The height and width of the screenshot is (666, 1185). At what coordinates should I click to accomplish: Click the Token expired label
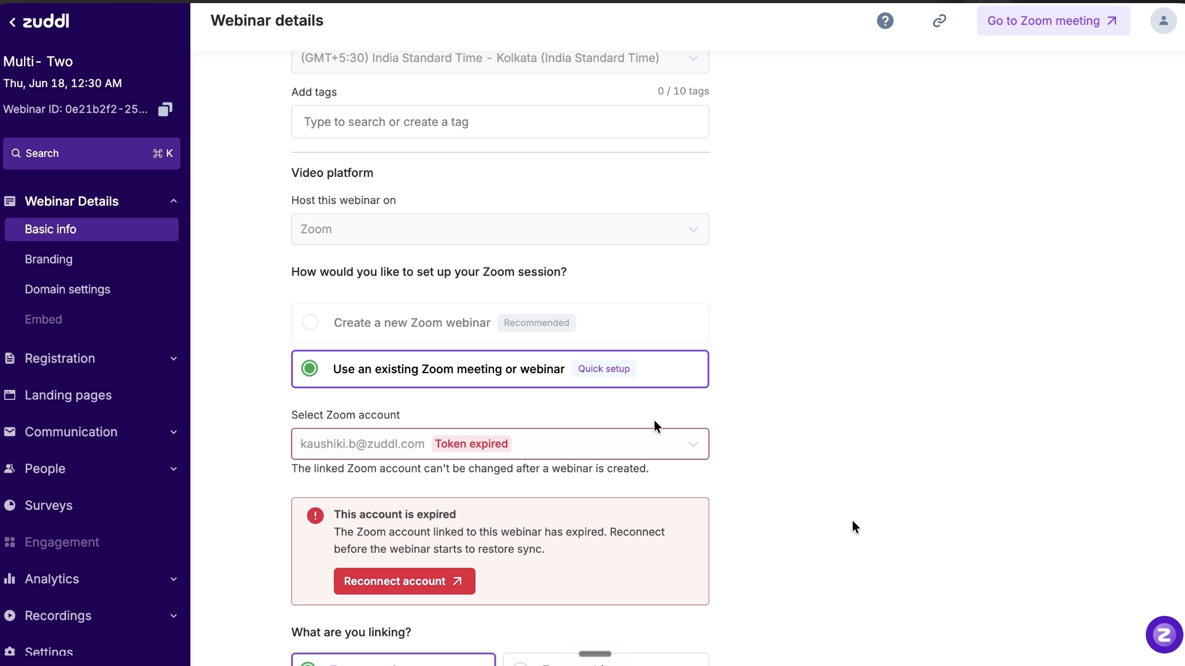point(471,444)
